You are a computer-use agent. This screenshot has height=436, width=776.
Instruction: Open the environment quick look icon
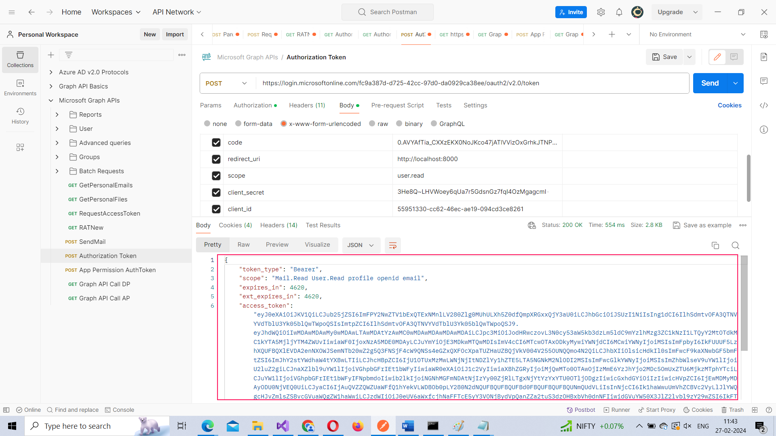click(764, 34)
